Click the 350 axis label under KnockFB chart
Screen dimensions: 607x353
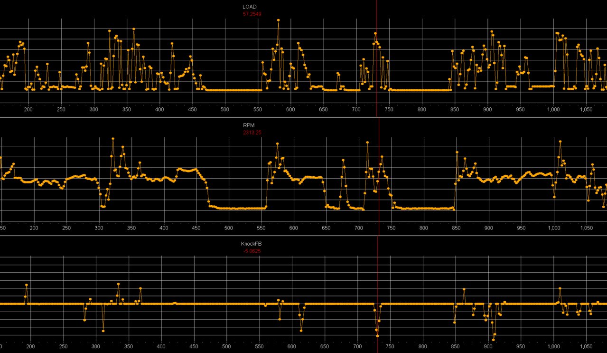(x=129, y=346)
